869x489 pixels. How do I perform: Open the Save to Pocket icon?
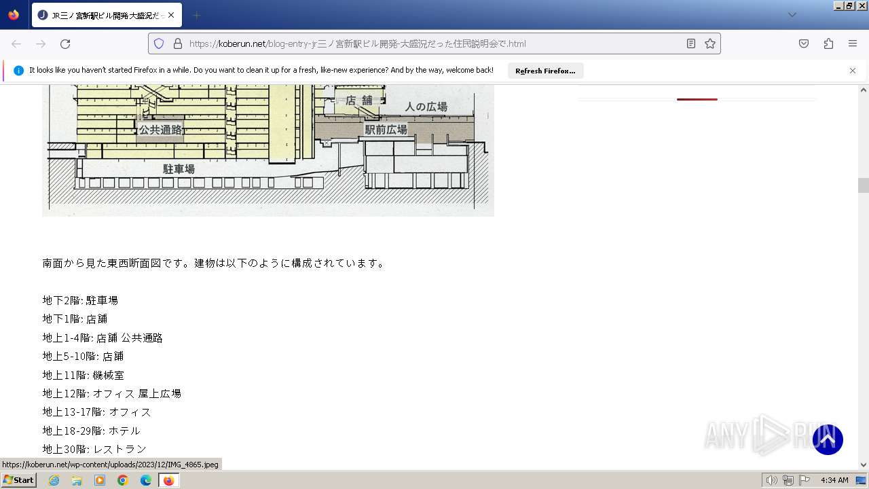[x=804, y=43]
